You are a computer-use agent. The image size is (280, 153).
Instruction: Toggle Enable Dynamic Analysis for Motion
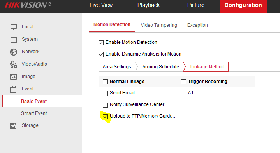[101, 54]
